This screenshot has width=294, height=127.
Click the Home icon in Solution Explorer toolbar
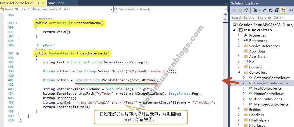pos(246,11)
